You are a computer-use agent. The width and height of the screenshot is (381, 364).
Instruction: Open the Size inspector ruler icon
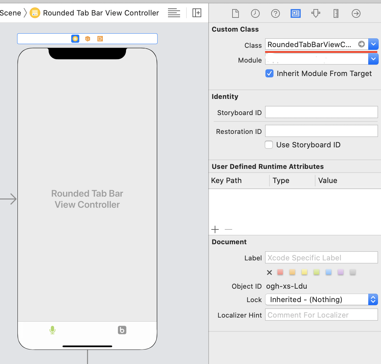pyautogui.click(x=336, y=13)
